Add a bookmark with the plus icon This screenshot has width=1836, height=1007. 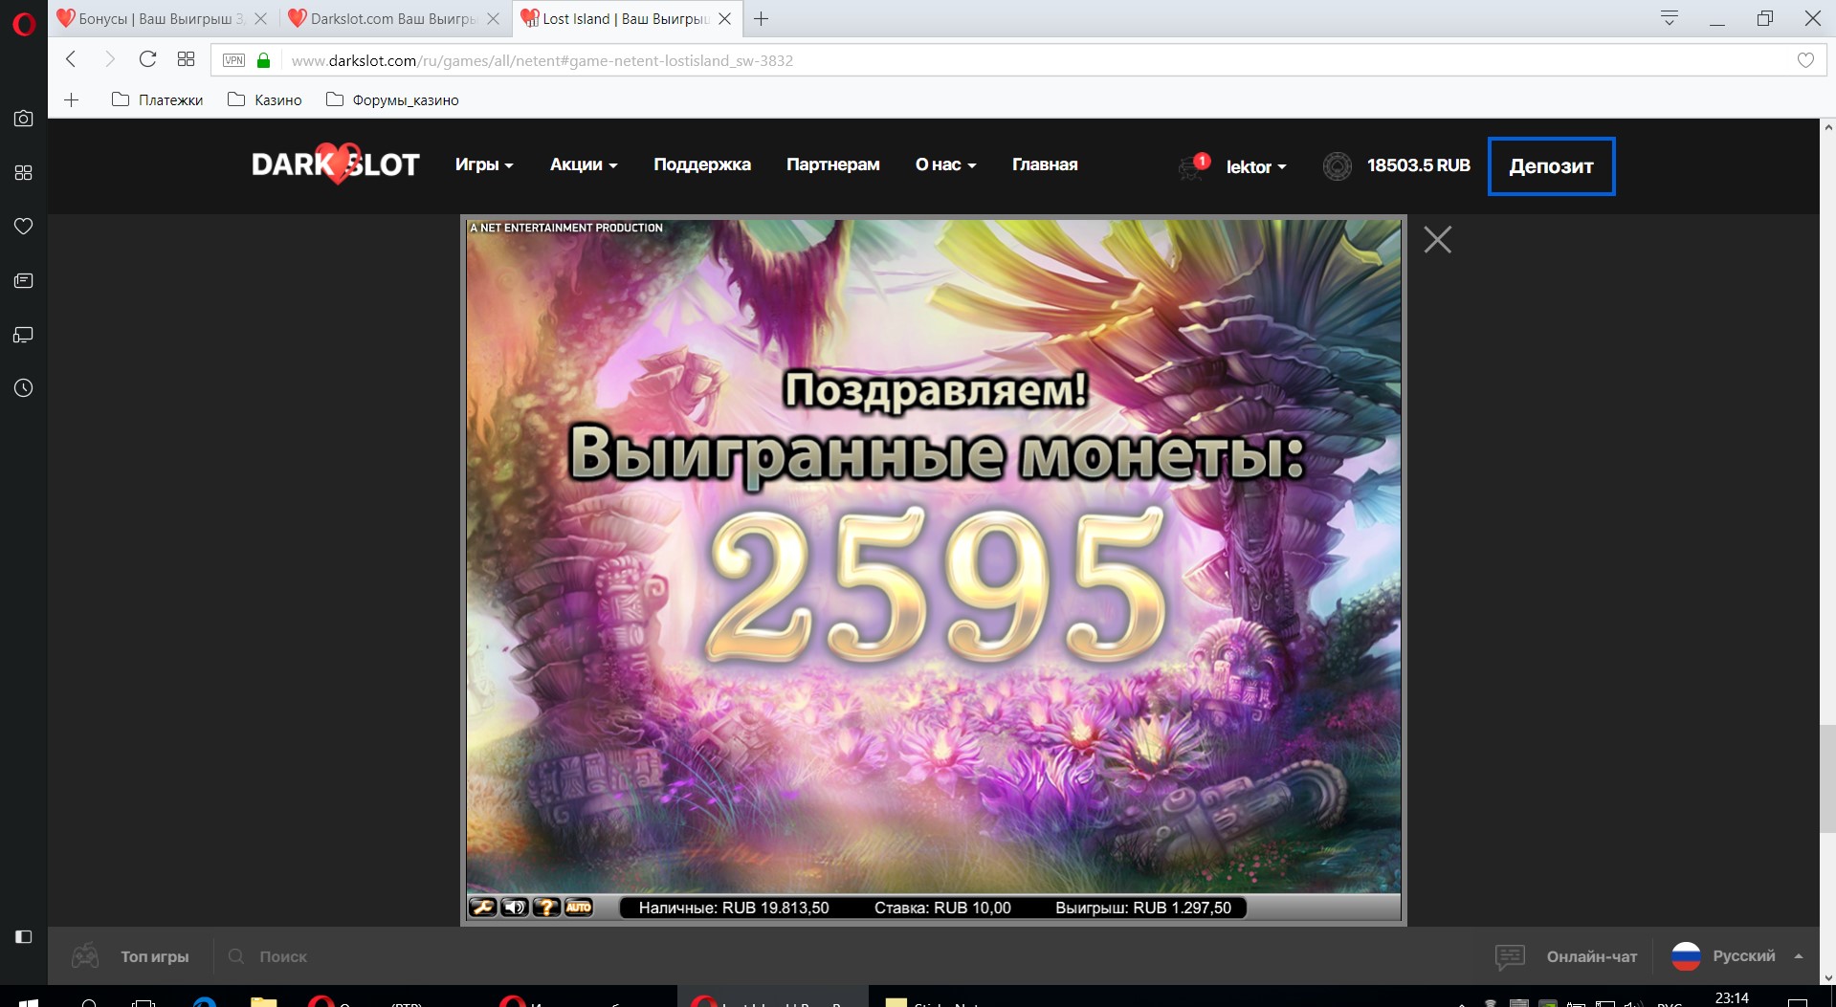coord(72,99)
